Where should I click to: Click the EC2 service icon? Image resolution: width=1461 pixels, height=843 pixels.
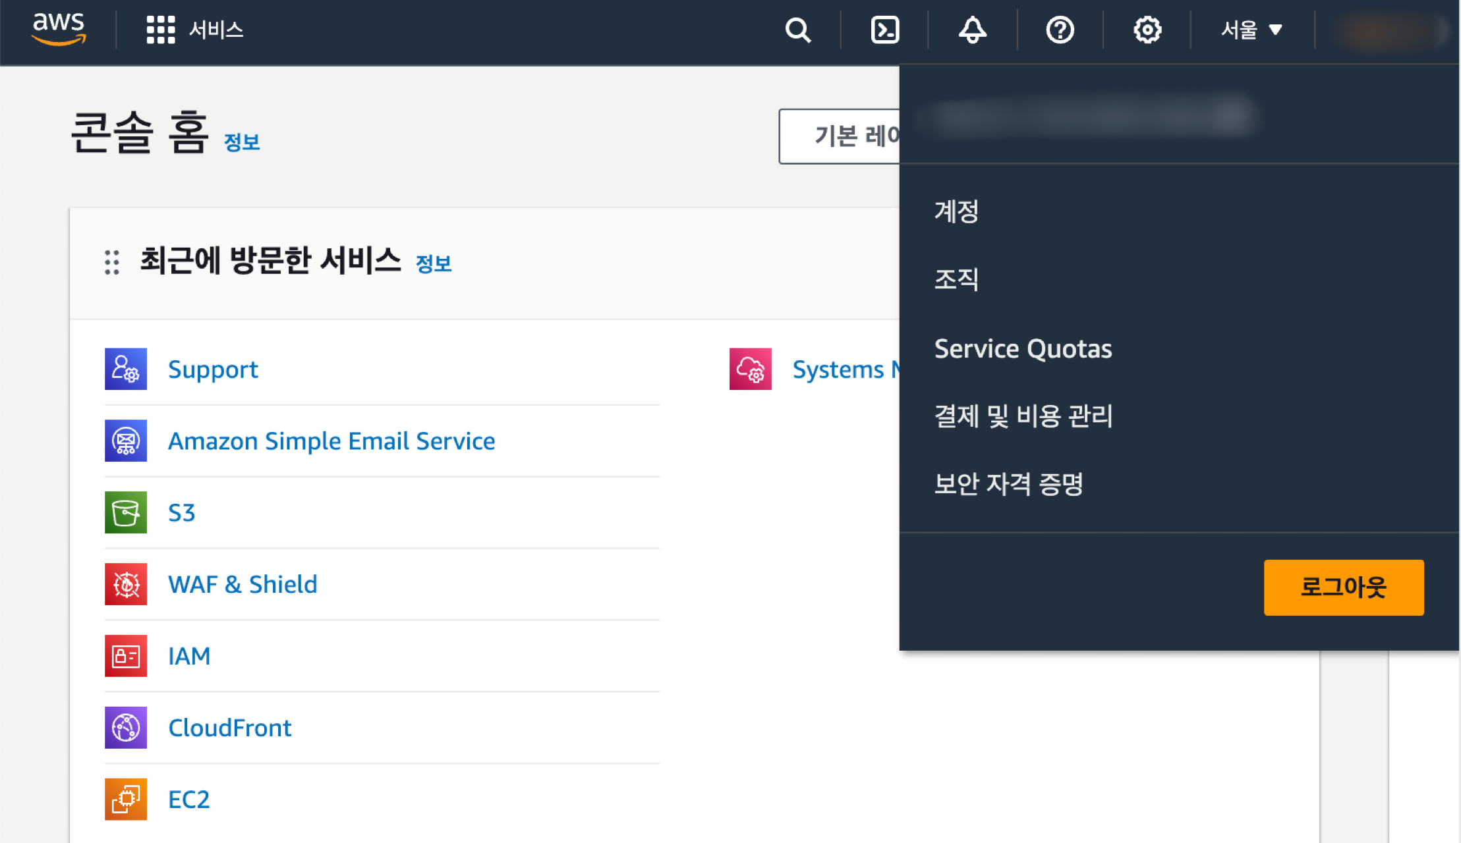(x=126, y=799)
